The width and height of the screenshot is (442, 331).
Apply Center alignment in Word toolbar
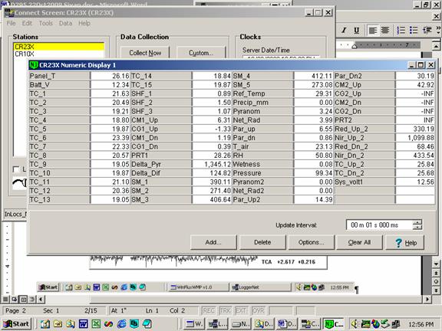[x=385, y=30]
